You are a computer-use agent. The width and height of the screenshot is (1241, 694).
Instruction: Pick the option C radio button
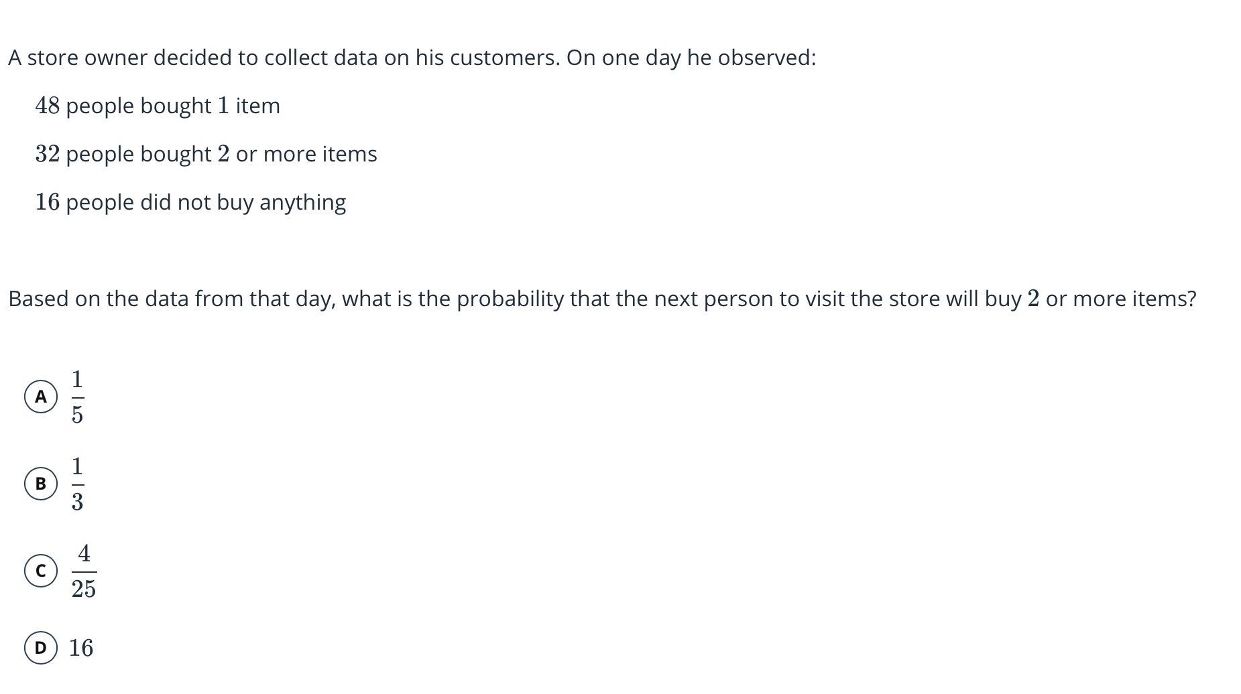[x=41, y=571]
